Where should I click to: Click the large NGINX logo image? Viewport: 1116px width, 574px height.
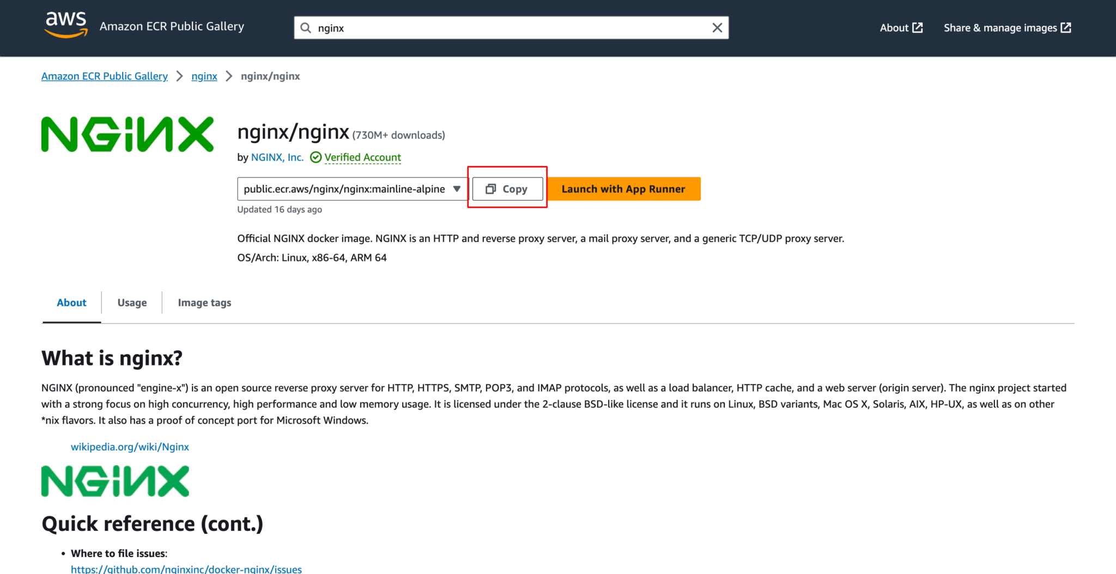click(127, 133)
